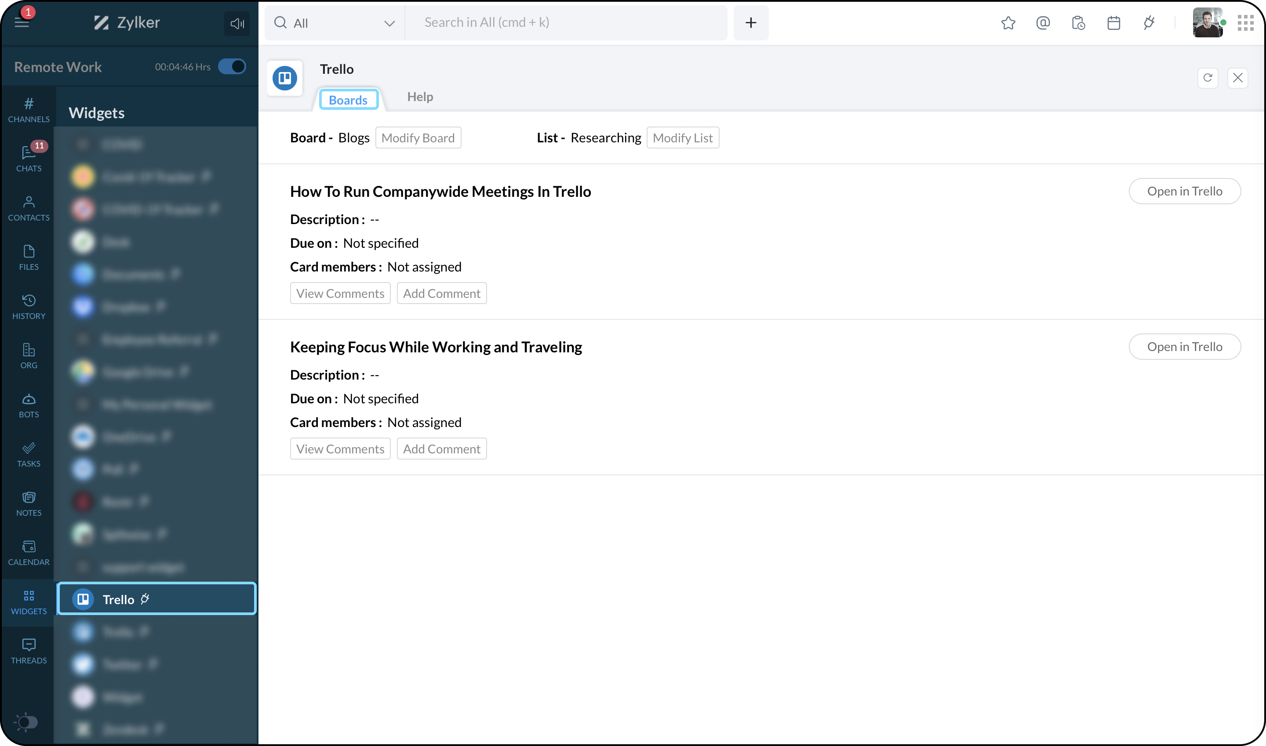The width and height of the screenshot is (1266, 746).
Task: Open the Calendar sidebar section
Action: pyautogui.click(x=29, y=553)
